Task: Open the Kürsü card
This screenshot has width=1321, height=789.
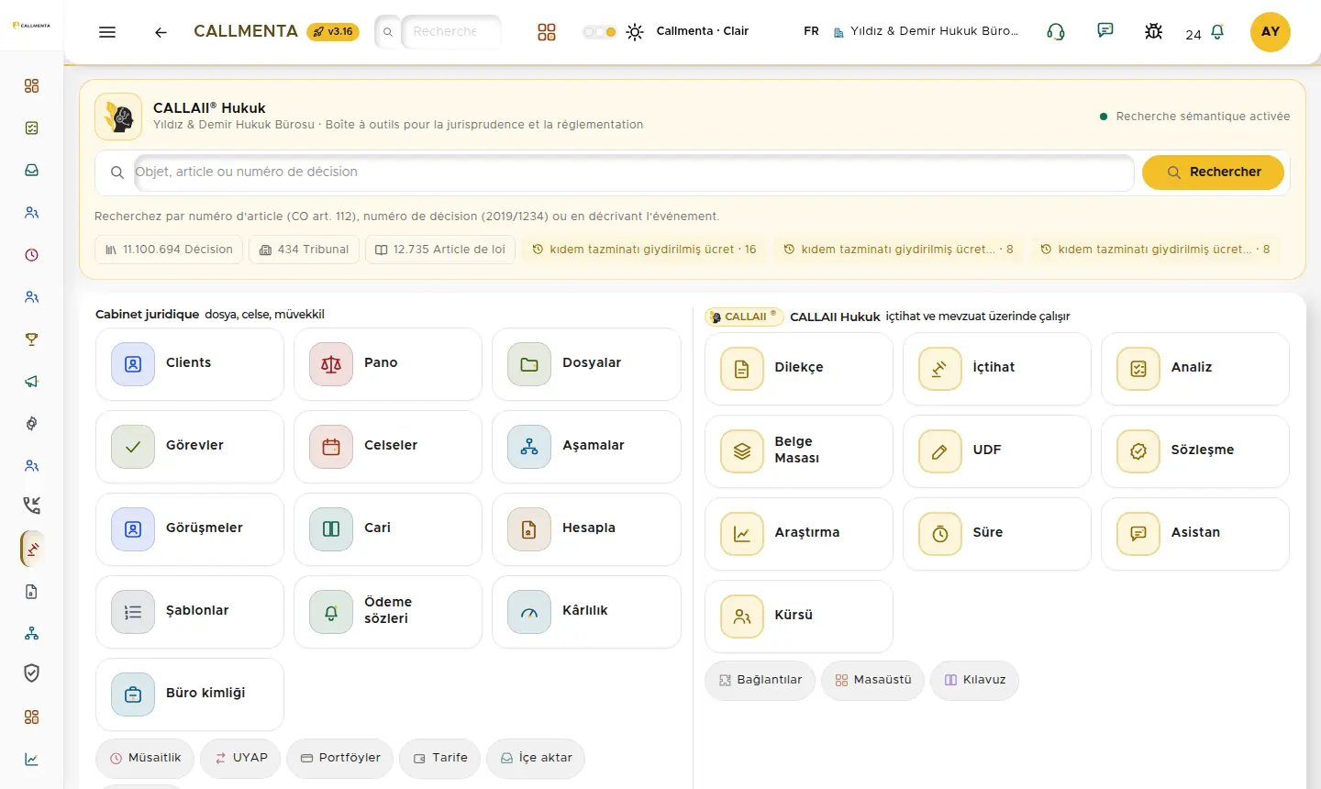Action: click(799, 617)
